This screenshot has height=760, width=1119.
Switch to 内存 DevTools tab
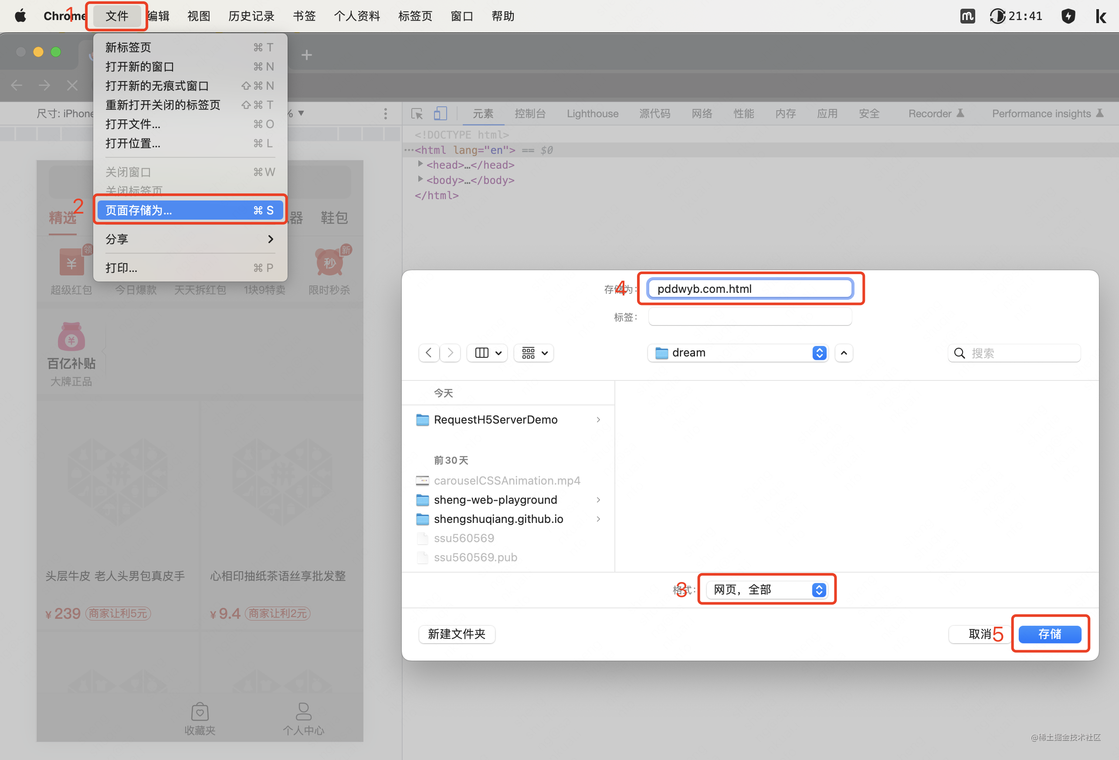[785, 114]
